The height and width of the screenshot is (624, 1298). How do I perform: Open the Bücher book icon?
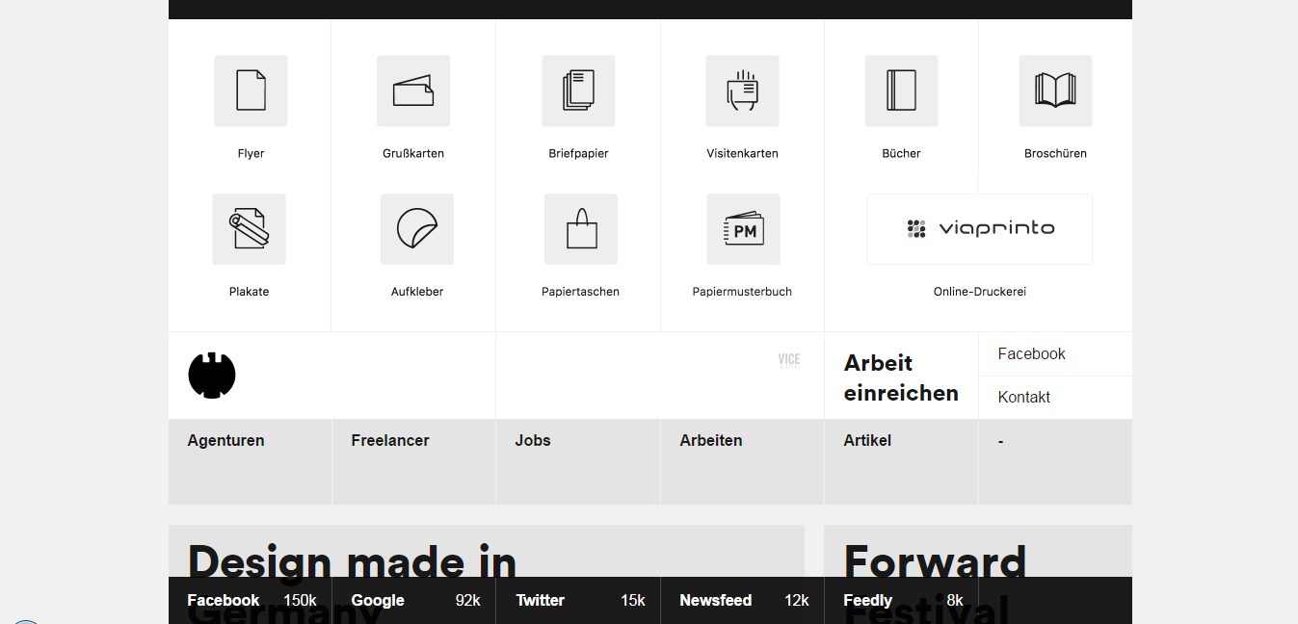(x=901, y=91)
